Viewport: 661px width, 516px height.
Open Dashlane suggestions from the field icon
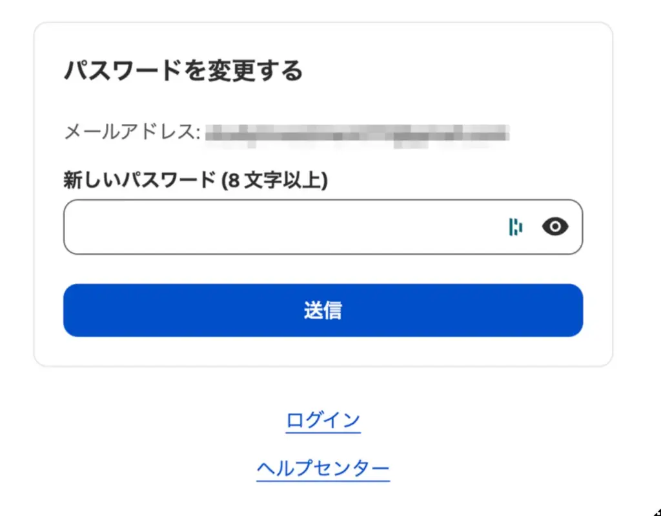[x=515, y=227]
